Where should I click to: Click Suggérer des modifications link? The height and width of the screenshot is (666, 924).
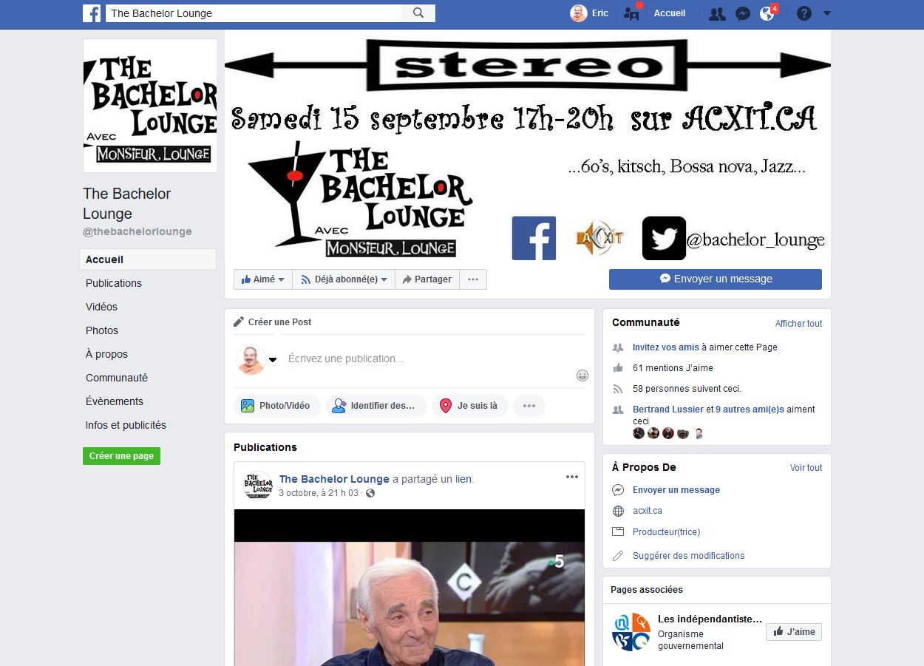[689, 556]
